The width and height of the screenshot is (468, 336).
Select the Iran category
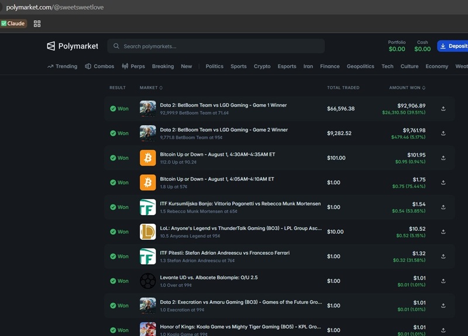click(x=308, y=66)
